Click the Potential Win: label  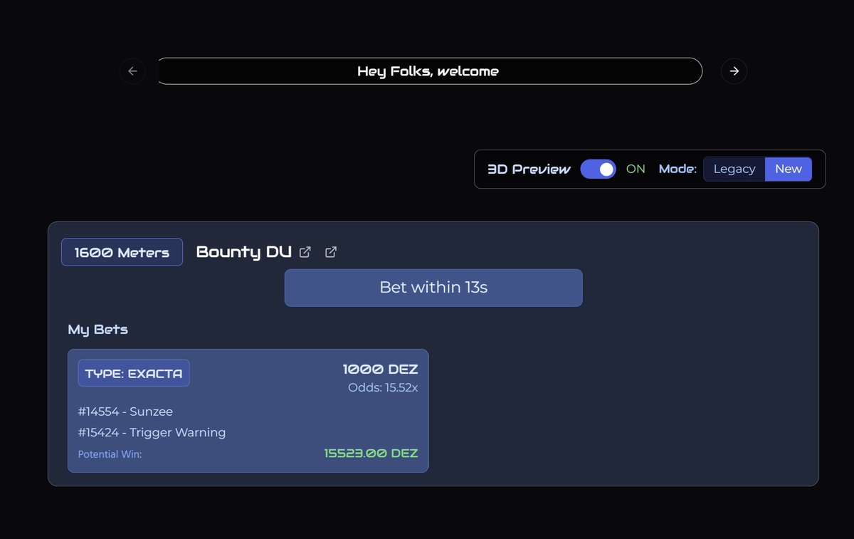tap(110, 454)
